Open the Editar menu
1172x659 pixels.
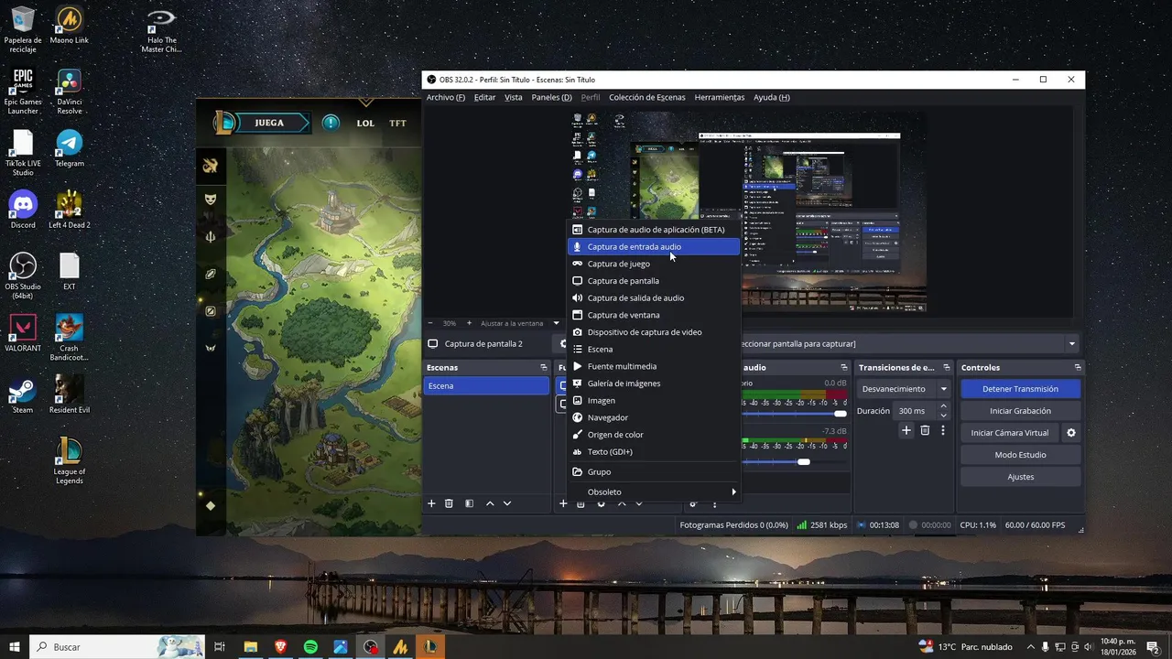(x=484, y=97)
